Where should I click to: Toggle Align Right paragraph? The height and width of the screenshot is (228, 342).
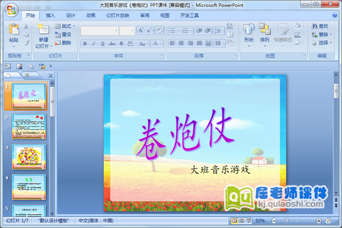coord(190,43)
